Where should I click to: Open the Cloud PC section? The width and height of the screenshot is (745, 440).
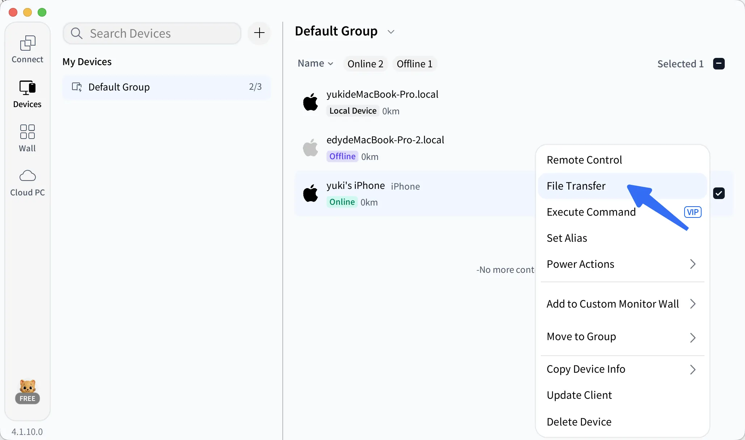point(28,183)
